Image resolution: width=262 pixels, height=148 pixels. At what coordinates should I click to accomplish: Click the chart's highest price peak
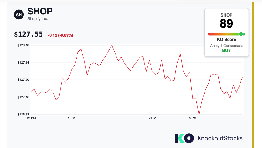click(112, 45)
